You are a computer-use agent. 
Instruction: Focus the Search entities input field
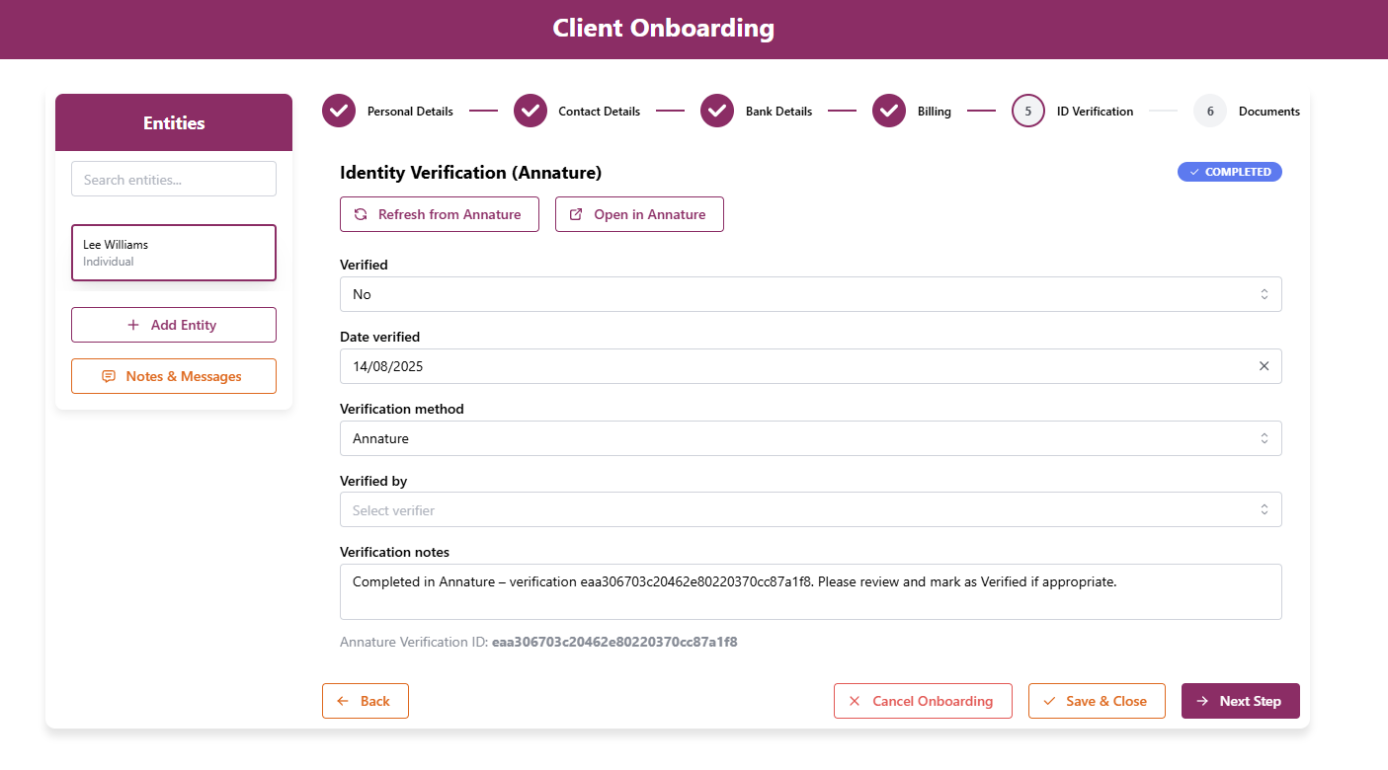point(174,180)
